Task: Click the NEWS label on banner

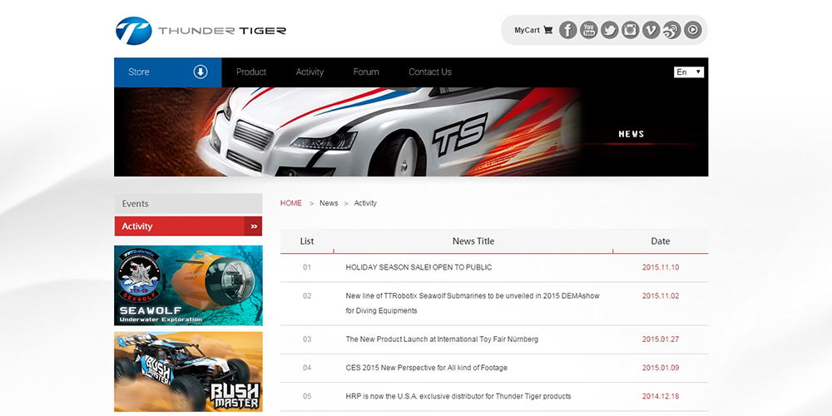Action: pyautogui.click(x=631, y=134)
